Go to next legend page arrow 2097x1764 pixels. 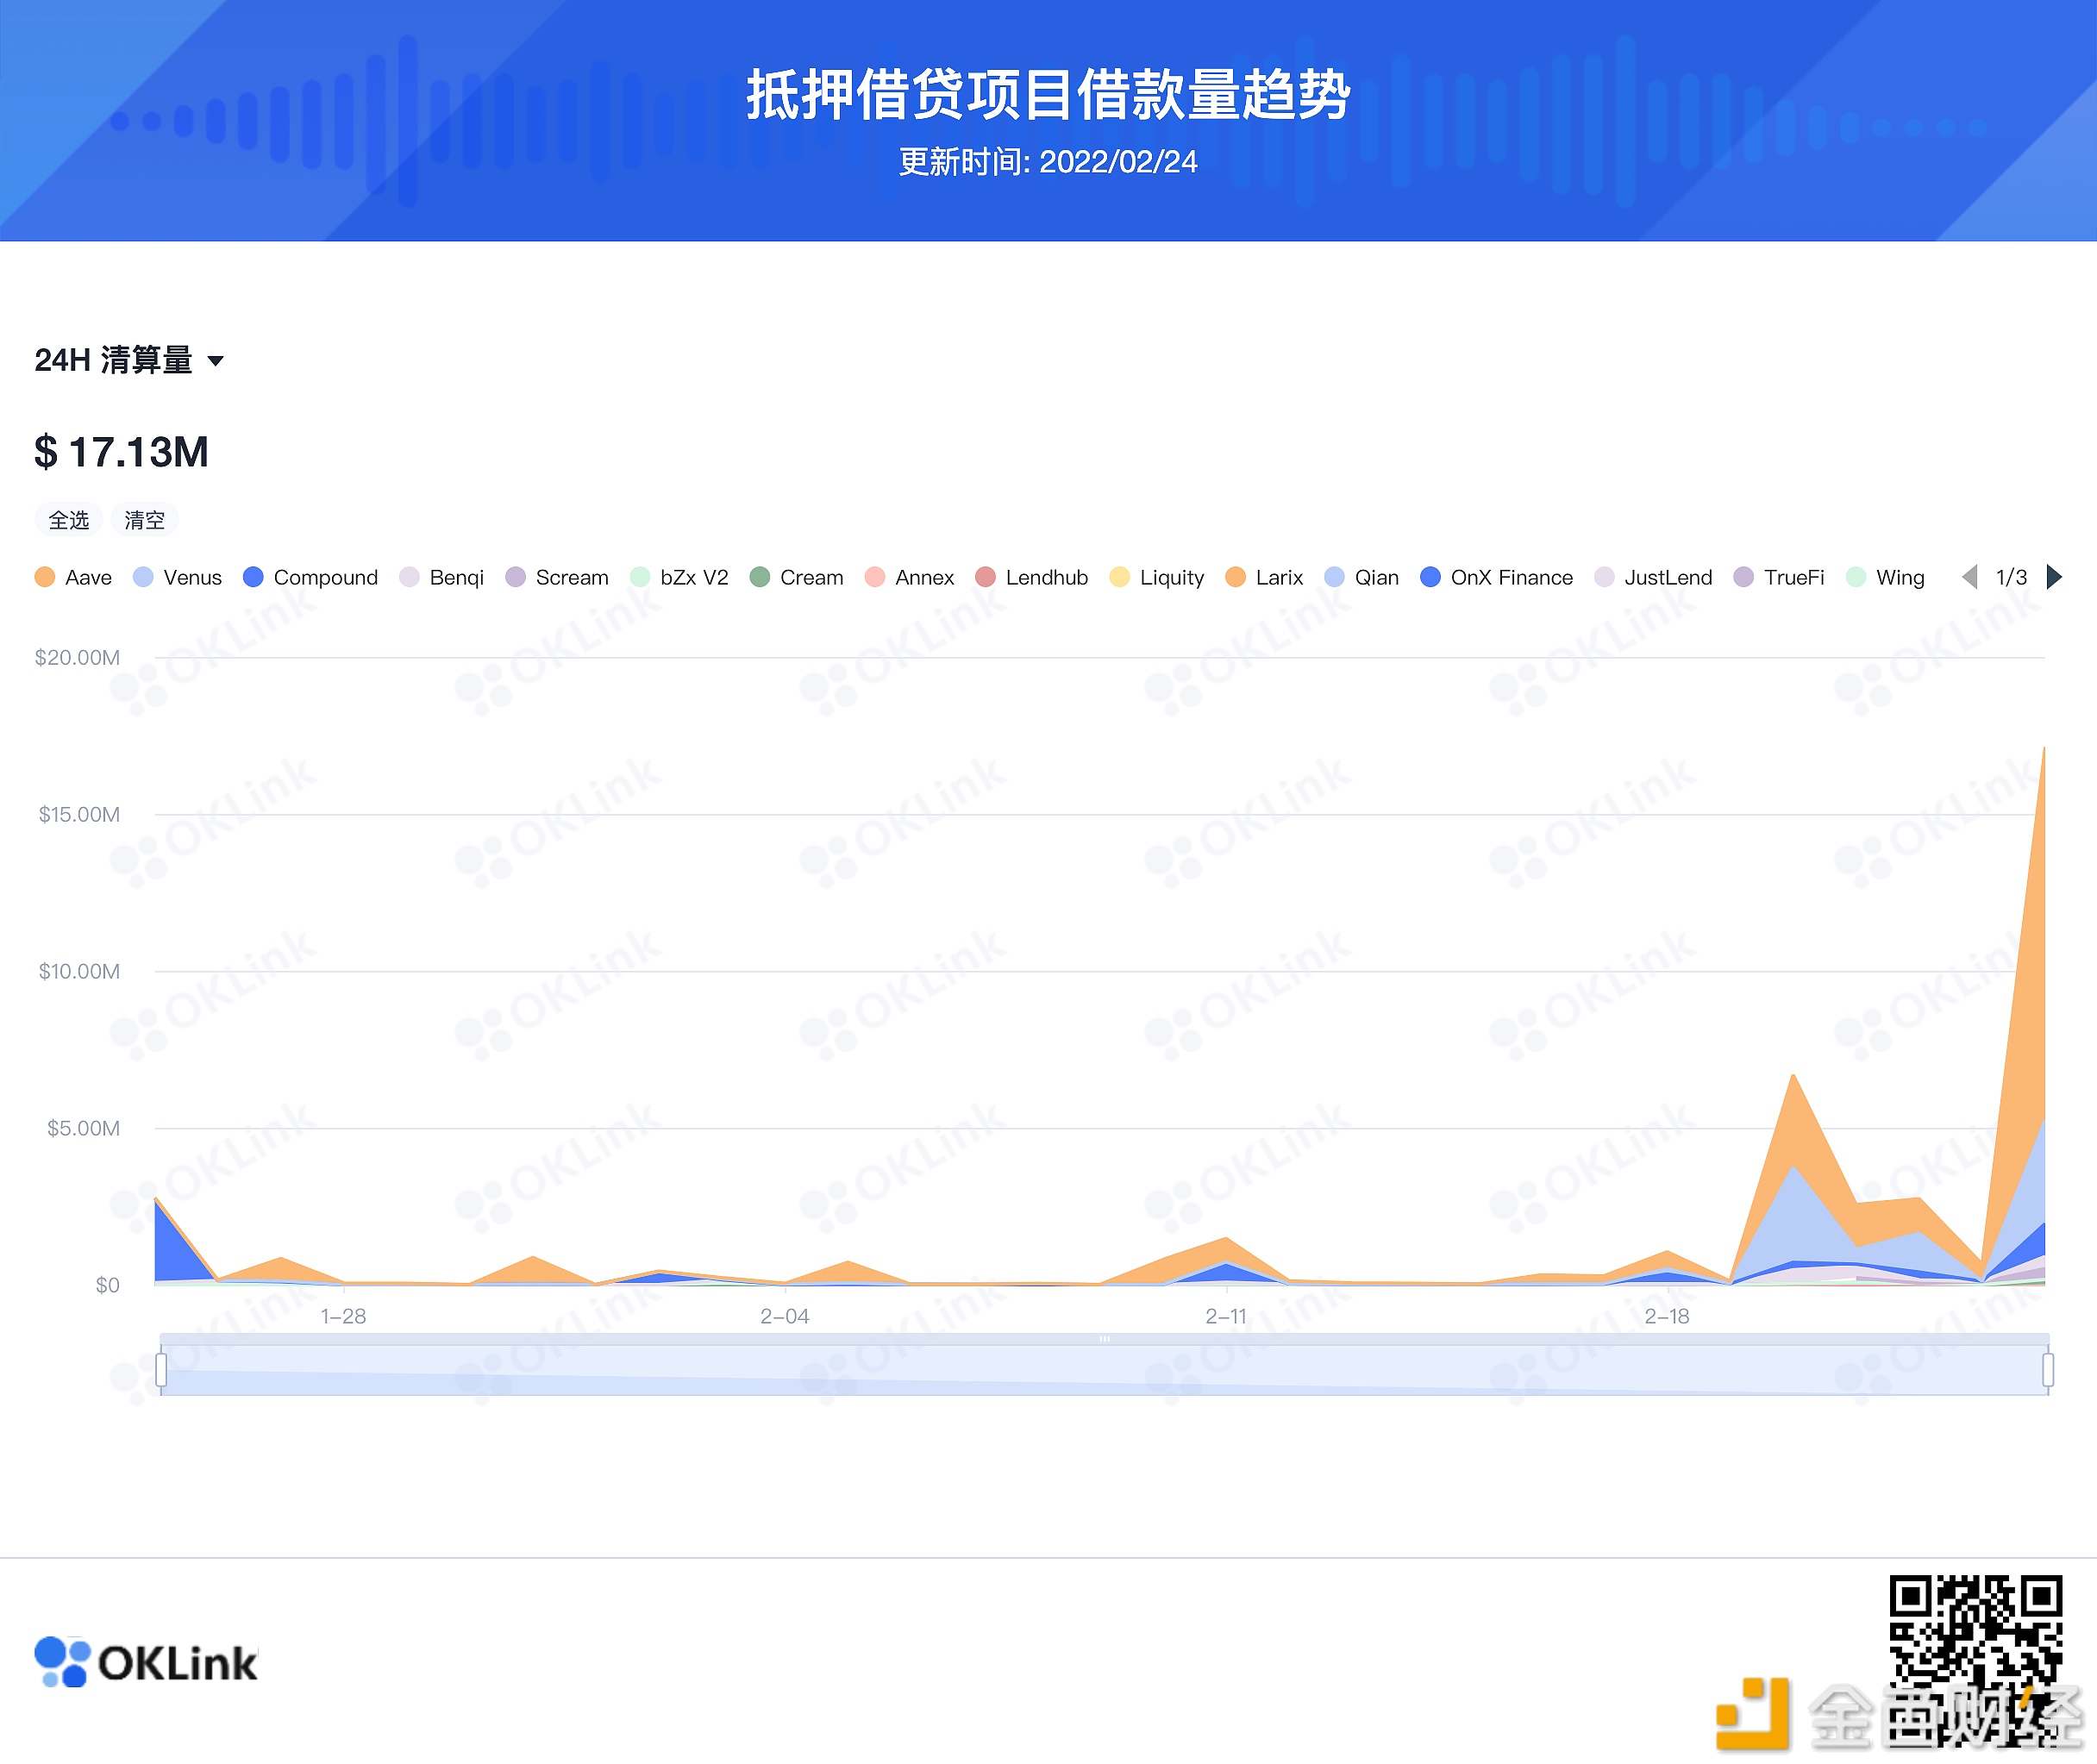(2054, 577)
